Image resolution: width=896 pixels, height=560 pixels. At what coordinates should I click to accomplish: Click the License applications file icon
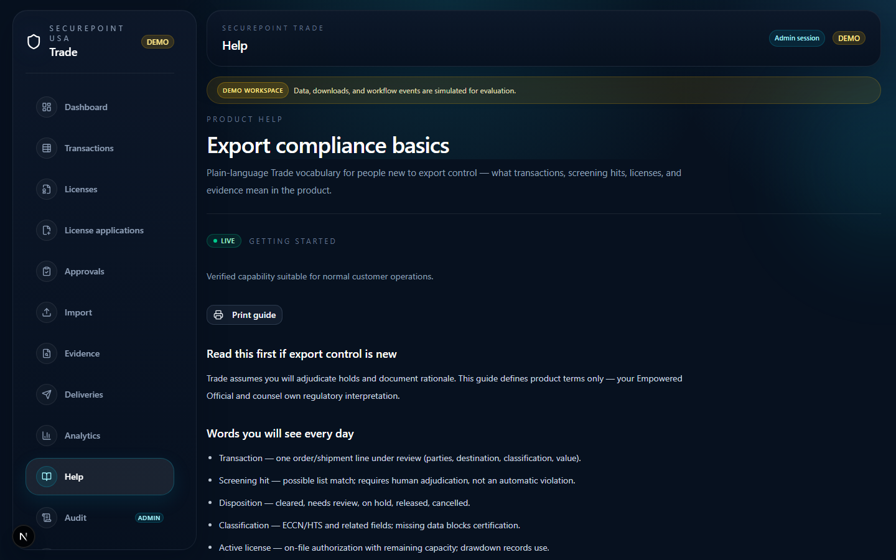tap(47, 230)
